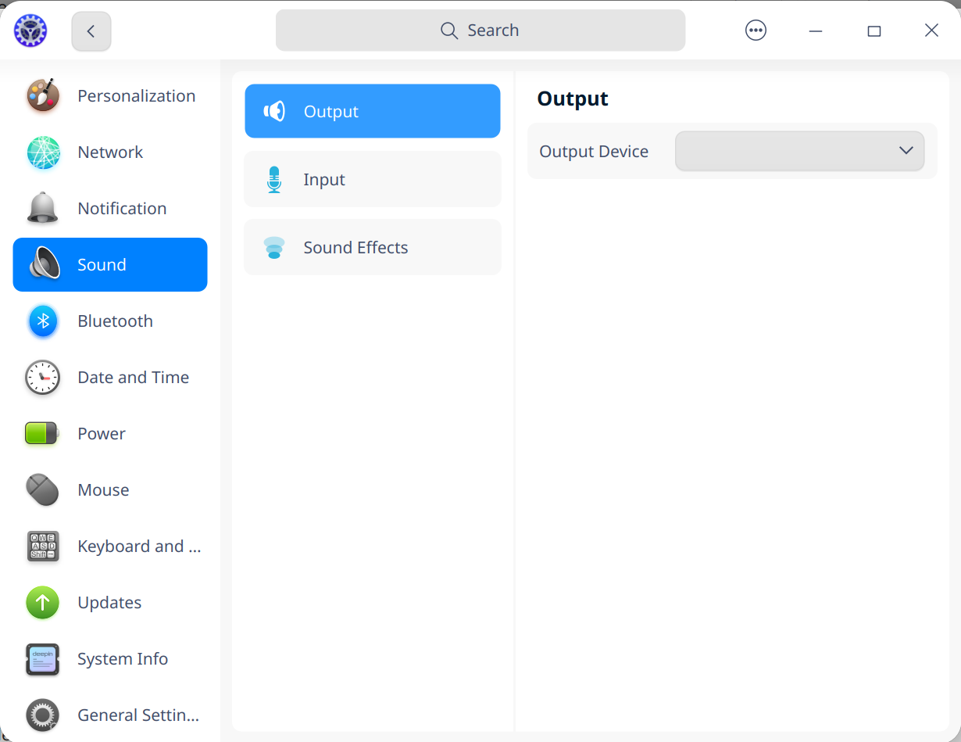The image size is (961, 742).
Task: Click the Updates green arrow icon
Action: click(43, 603)
